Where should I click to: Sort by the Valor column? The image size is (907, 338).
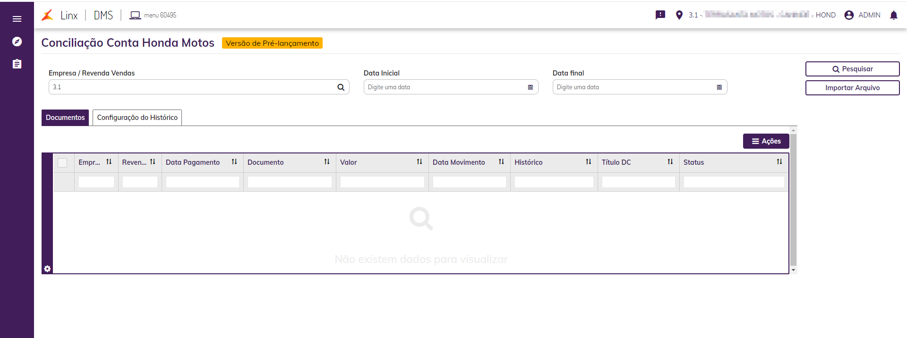(419, 162)
